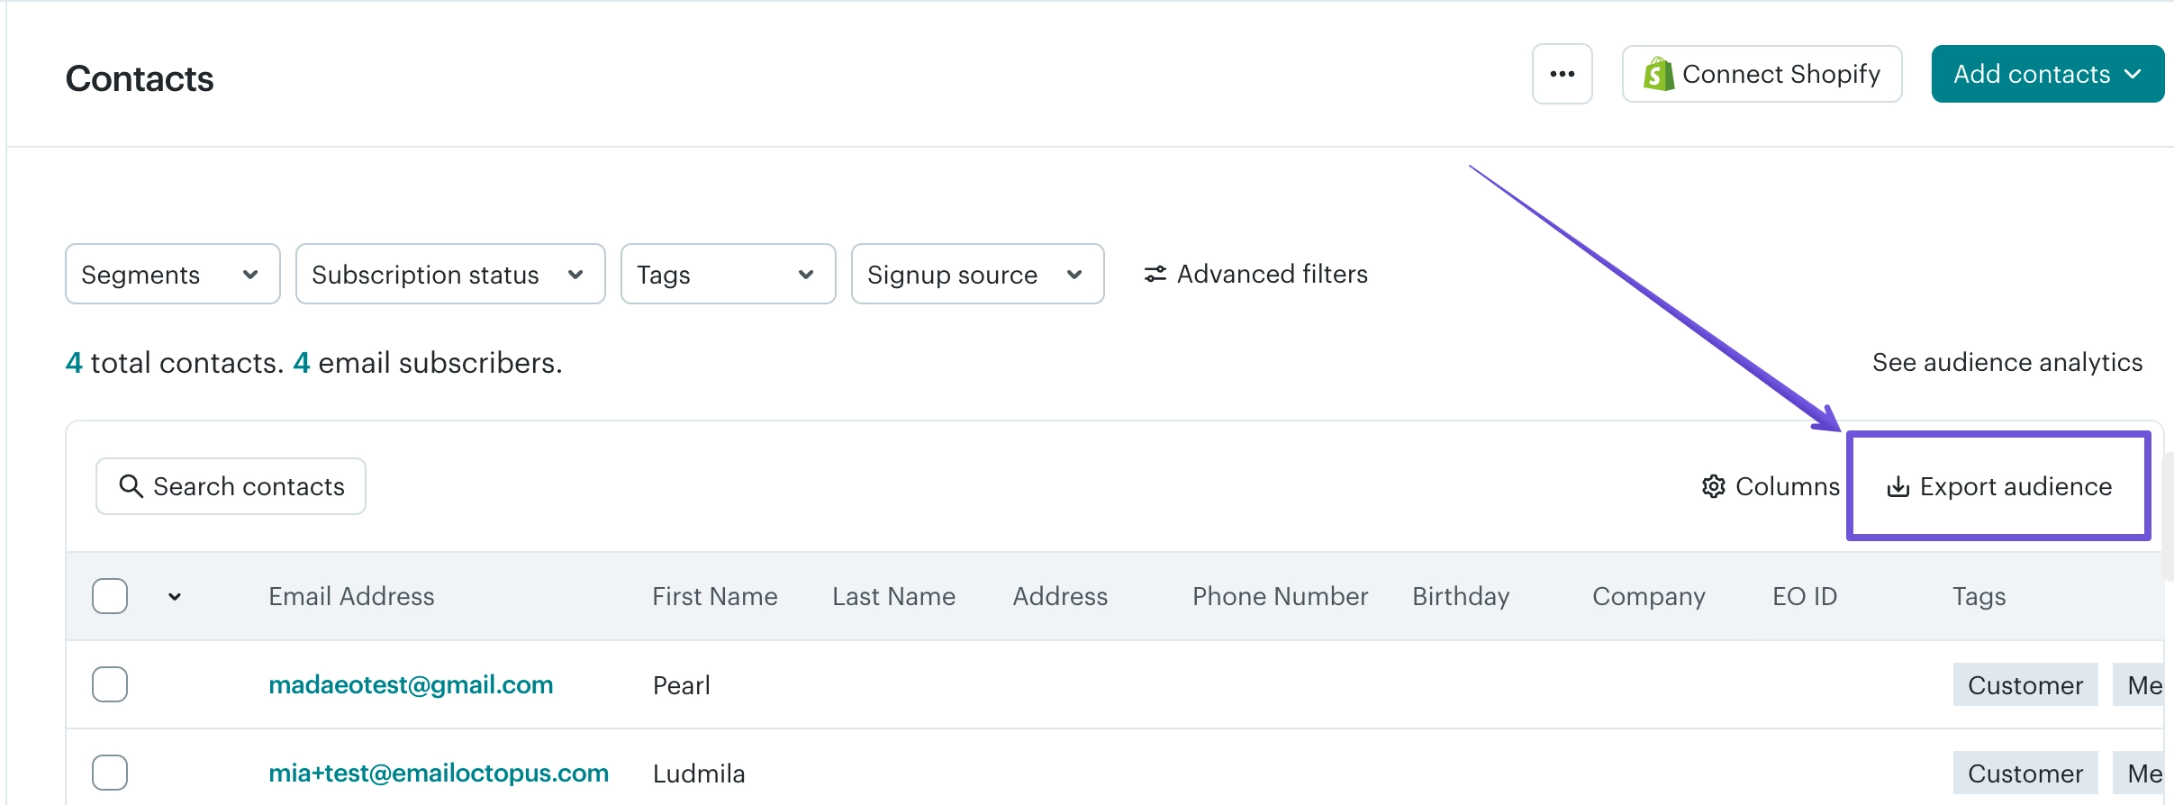
Task: Open contact madaeotest@gmail.com
Action: click(x=411, y=684)
